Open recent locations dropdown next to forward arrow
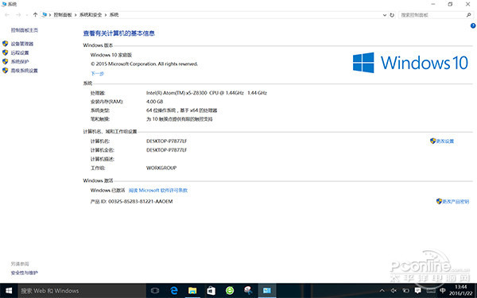 (27, 15)
